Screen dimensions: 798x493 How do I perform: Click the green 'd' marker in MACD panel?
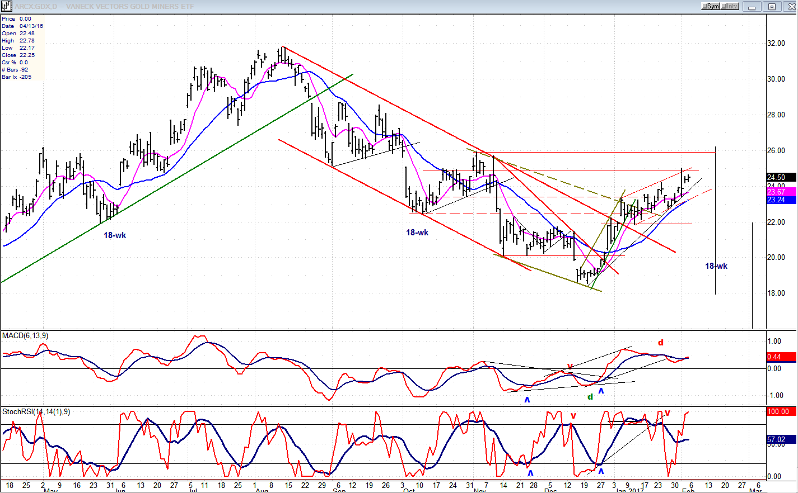point(590,397)
